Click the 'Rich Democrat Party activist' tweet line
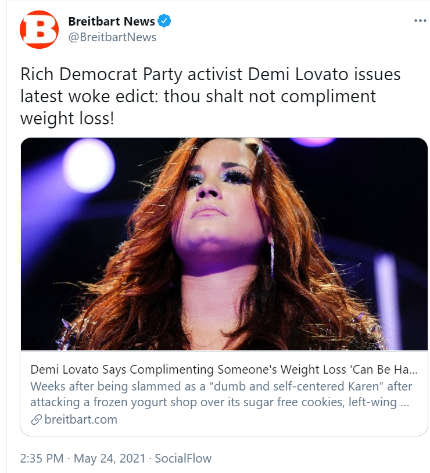Viewport: 430px width, 473px height. click(210, 74)
